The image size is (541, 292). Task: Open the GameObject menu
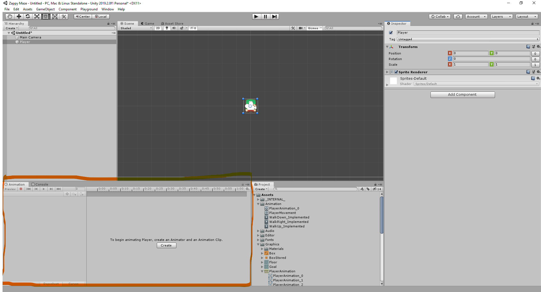click(45, 9)
